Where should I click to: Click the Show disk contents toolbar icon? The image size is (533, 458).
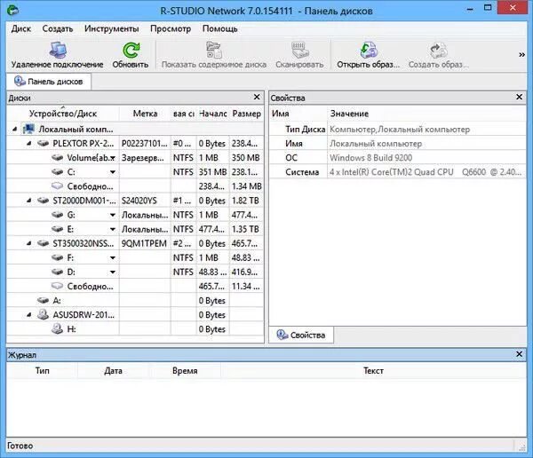click(214, 51)
